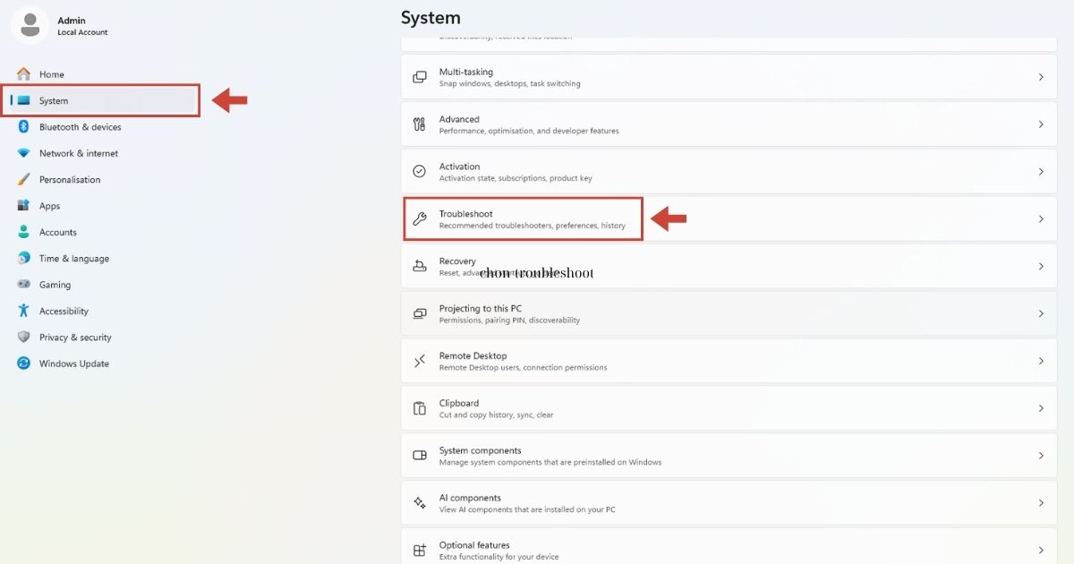This screenshot has height=564, width=1074.
Task: Click the Admin profile avatar
Action: point(30,24)
